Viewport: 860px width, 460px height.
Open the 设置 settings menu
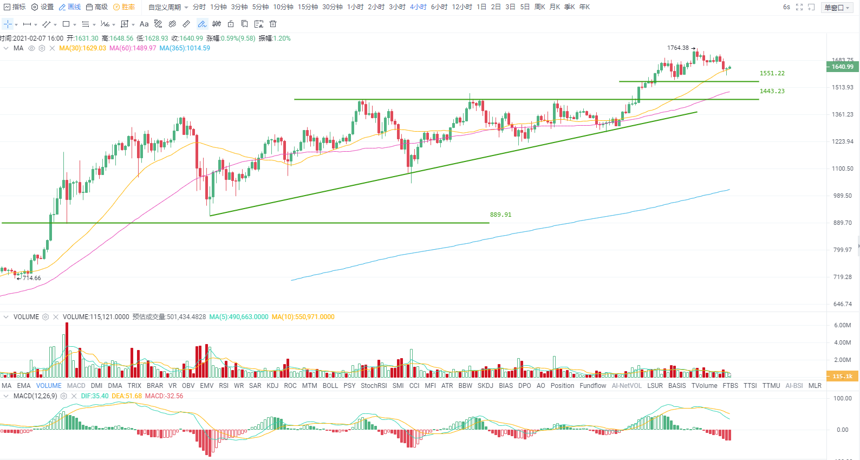42,7
